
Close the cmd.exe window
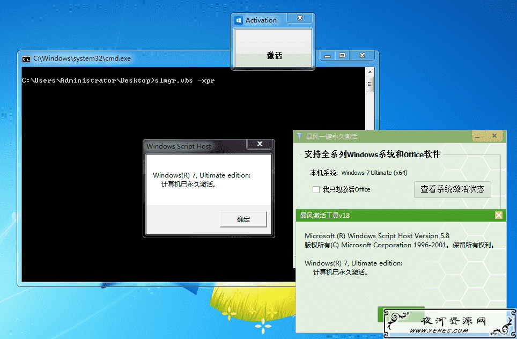362,55
